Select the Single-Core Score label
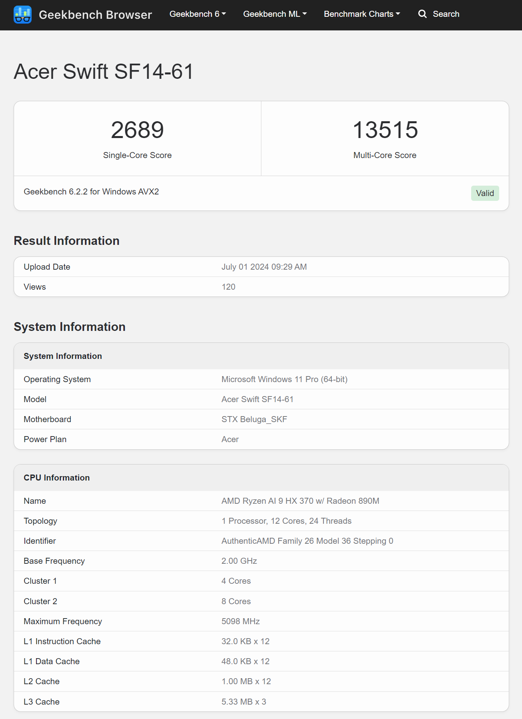The height and width of the screenshot is (719, 522). [x=137, y=155]
